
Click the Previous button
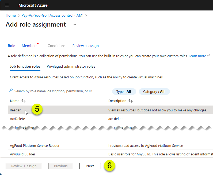point(61,166)
